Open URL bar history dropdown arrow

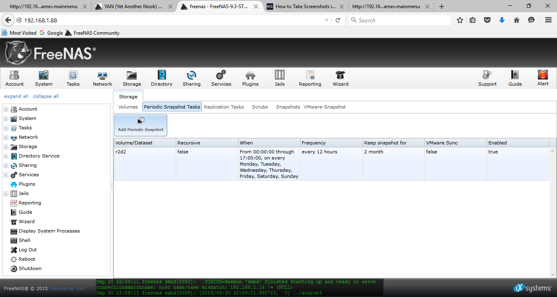tap(327, 20)
